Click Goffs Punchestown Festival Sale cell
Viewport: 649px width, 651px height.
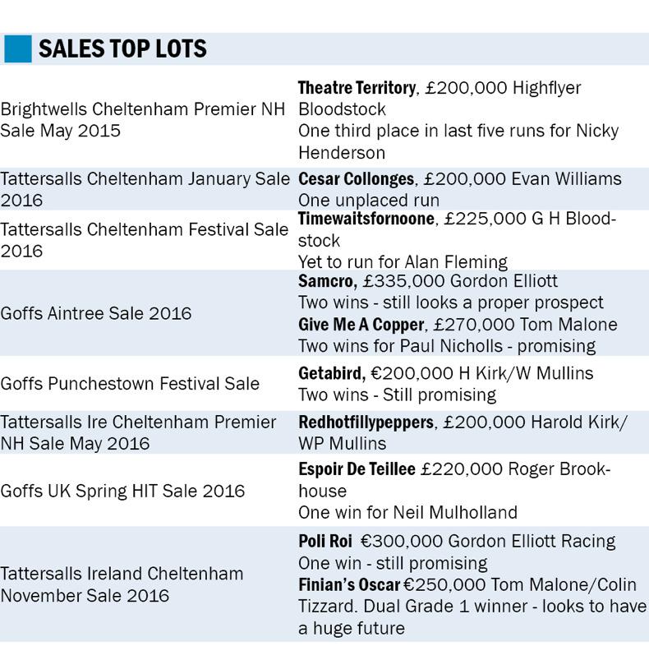pyautogui.click(x=130, y=384)
